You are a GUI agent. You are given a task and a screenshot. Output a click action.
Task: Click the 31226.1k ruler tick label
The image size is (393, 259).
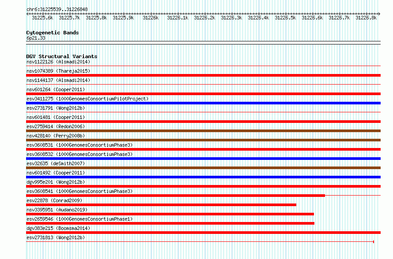pyautogui.click(x=178, y=18)
